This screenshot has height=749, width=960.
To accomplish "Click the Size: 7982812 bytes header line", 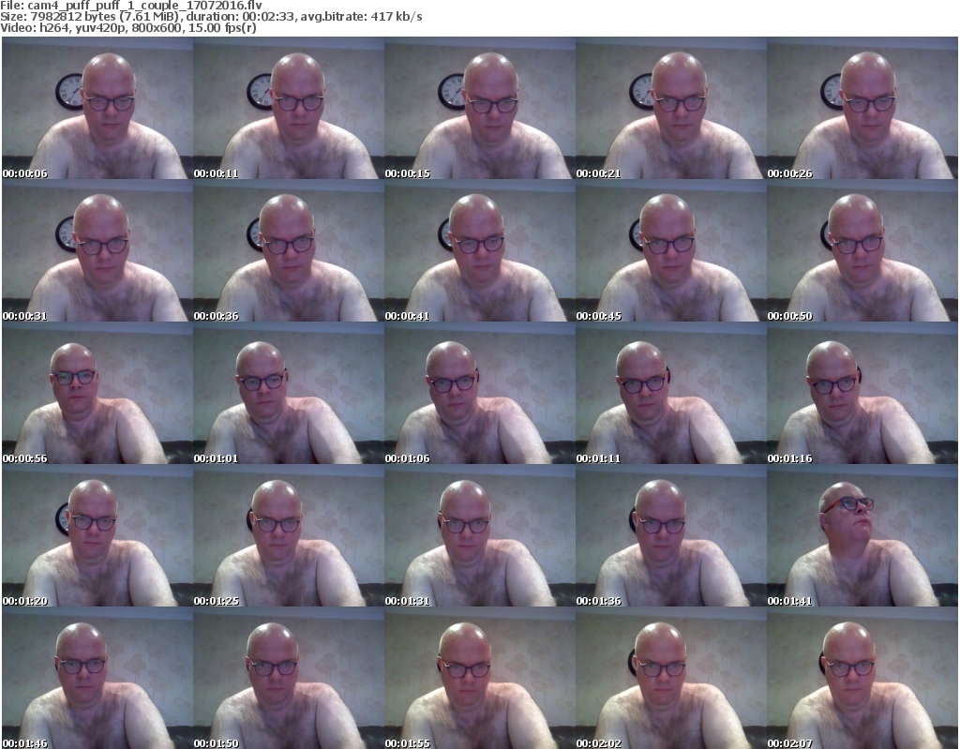I will pos(211,17).
